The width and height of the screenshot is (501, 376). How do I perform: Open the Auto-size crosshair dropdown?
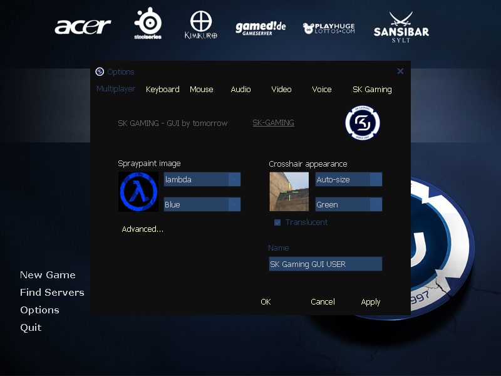pos(348,180)
